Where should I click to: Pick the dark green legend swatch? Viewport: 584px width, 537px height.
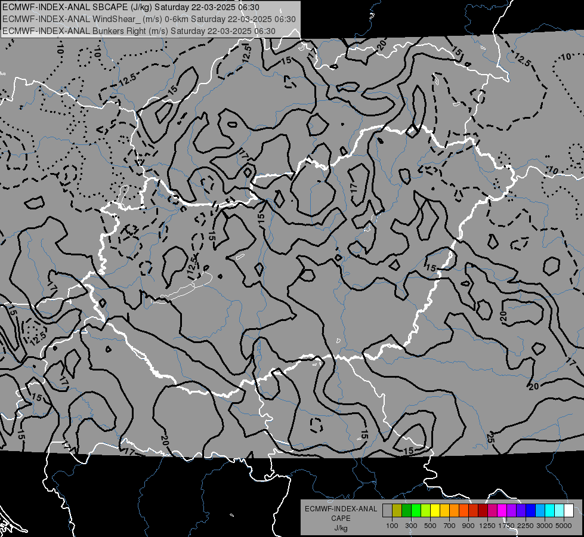tap(407, 511)
